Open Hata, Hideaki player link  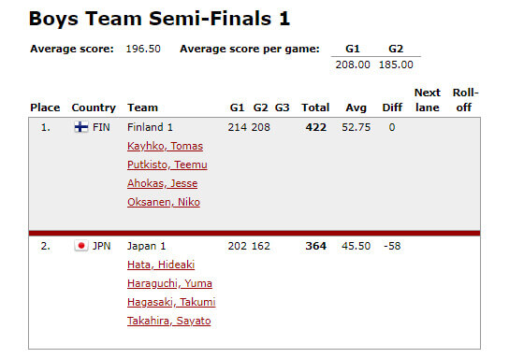click(161, 265)
